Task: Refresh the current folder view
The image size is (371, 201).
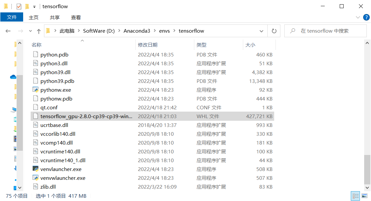Action: point(274,31)
